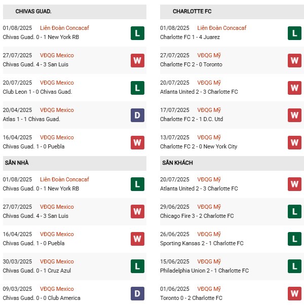Click the W badge for Toronto 0 - 2 Charlotte

coord(294,294)
